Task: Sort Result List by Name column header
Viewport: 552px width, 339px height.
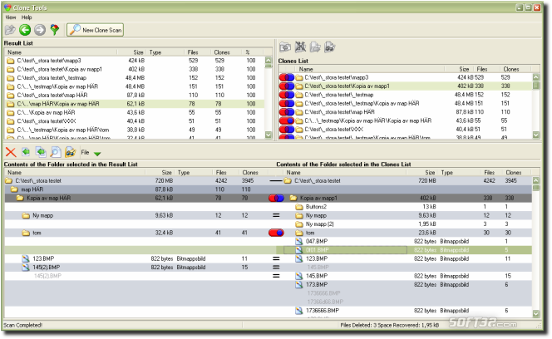Action: click(61, 52)
